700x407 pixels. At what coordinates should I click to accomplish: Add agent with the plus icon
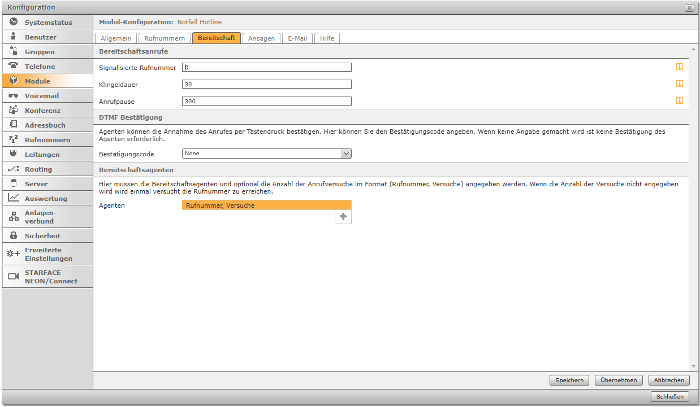coord(343,217)
